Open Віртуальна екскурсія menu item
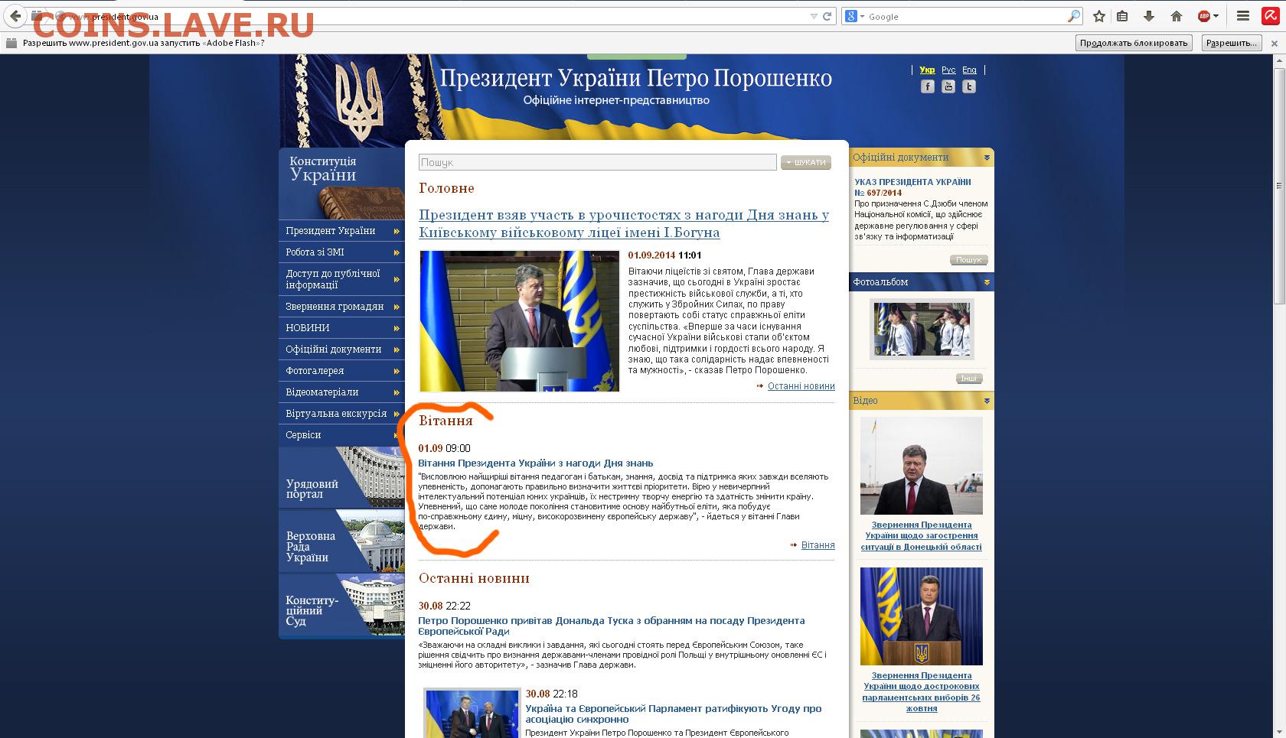Screen dimensions: 1286x738 [x=341, y=414]
